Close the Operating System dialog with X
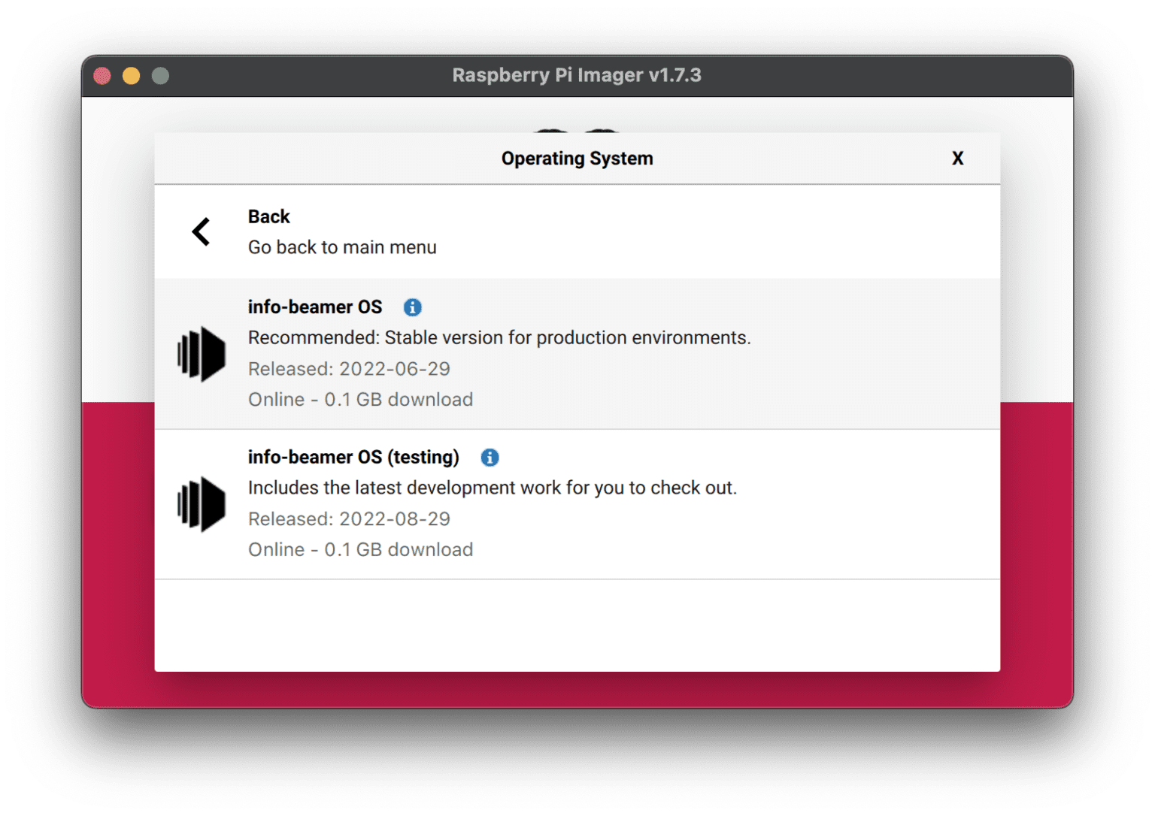Screen dimensions: 1155x816 click(957, 159)
